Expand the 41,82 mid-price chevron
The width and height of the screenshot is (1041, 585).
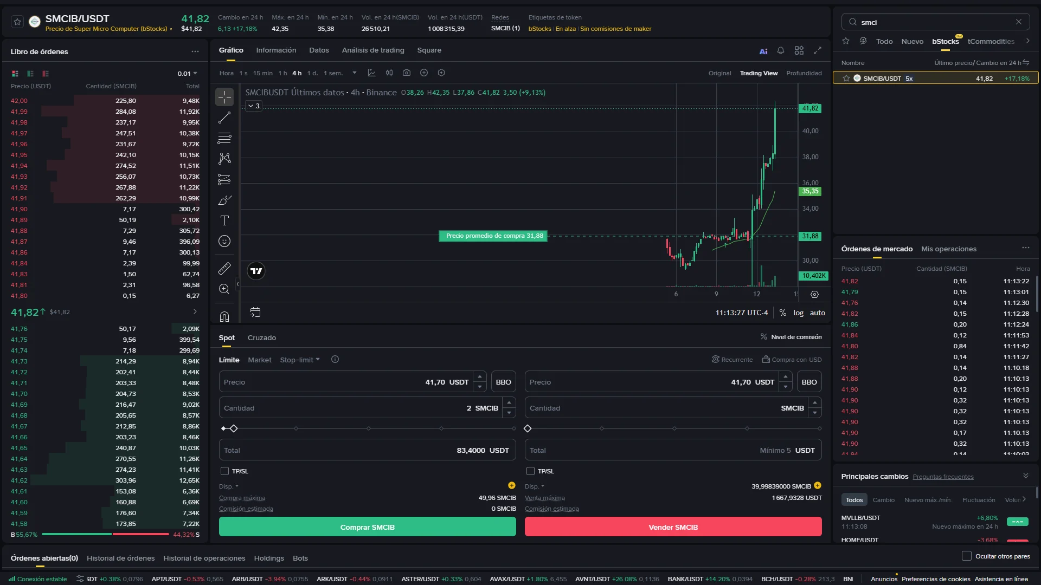(x=195, y=311)
